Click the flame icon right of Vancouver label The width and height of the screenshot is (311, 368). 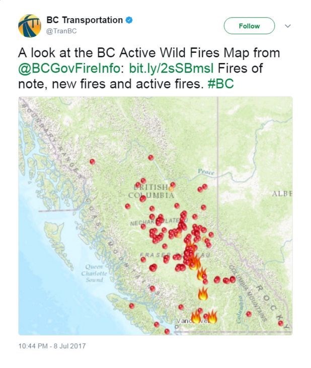click(x=212, y=317)
